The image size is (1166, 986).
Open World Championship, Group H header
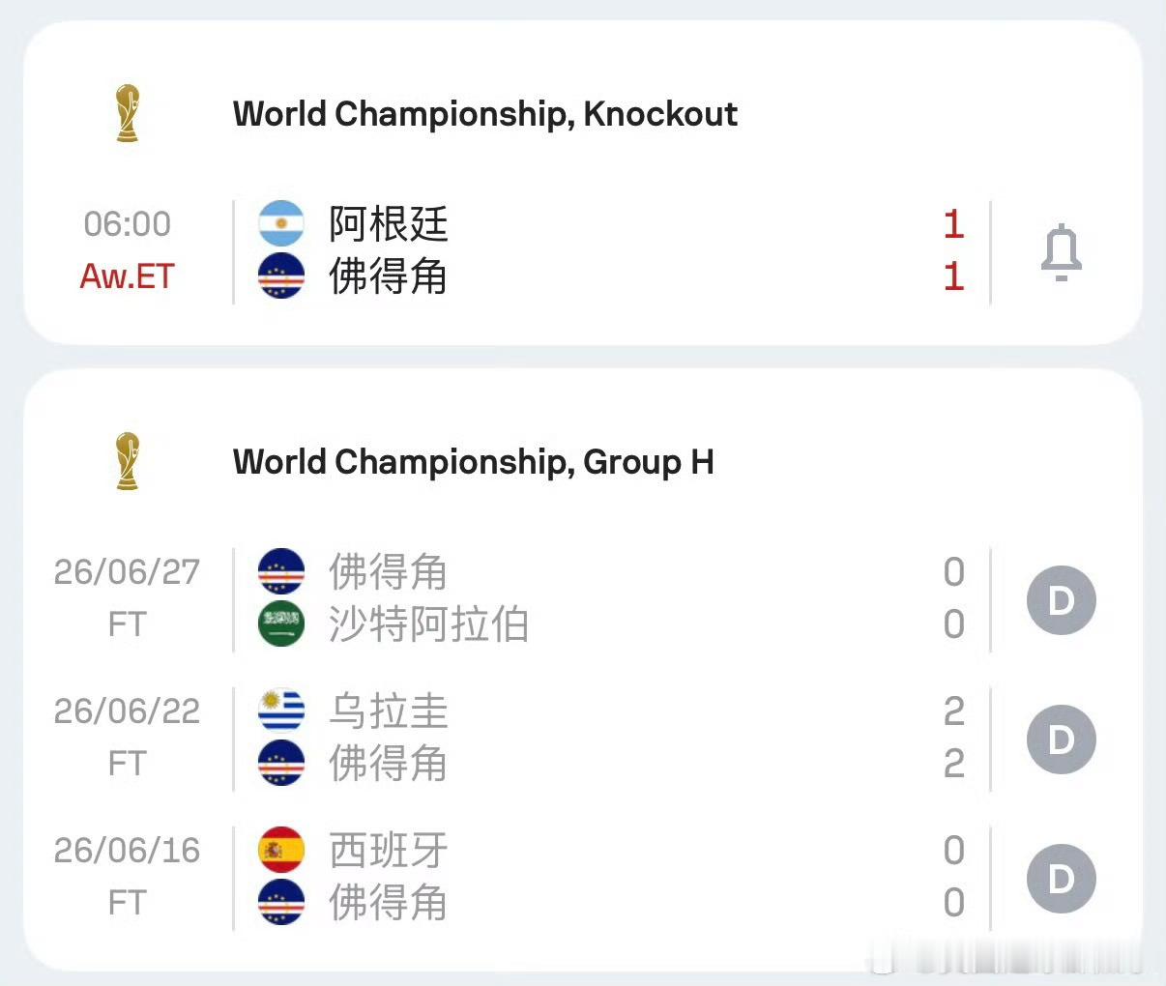(x=473, y=462)
